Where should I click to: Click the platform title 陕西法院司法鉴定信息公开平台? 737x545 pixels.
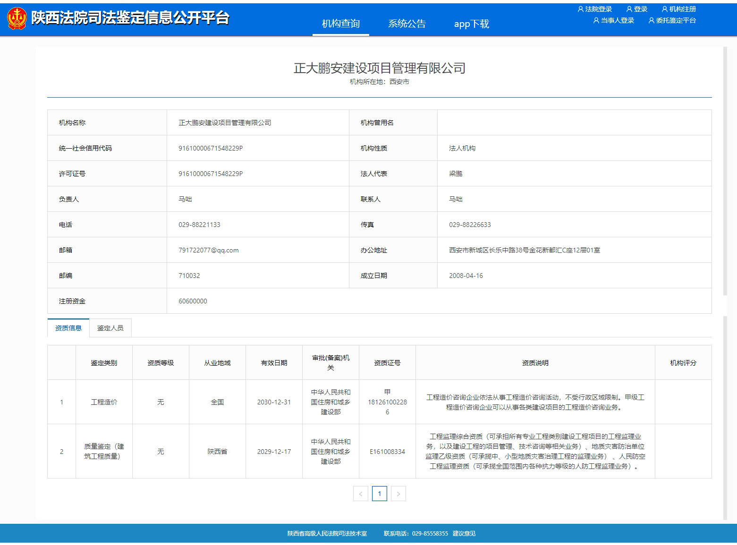(x=130, y=18)
